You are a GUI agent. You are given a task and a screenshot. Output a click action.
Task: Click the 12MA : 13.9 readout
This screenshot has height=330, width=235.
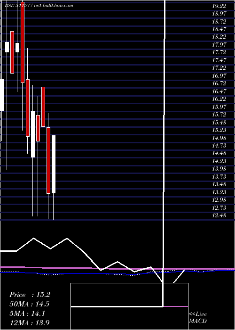click(x=30, y=322)
